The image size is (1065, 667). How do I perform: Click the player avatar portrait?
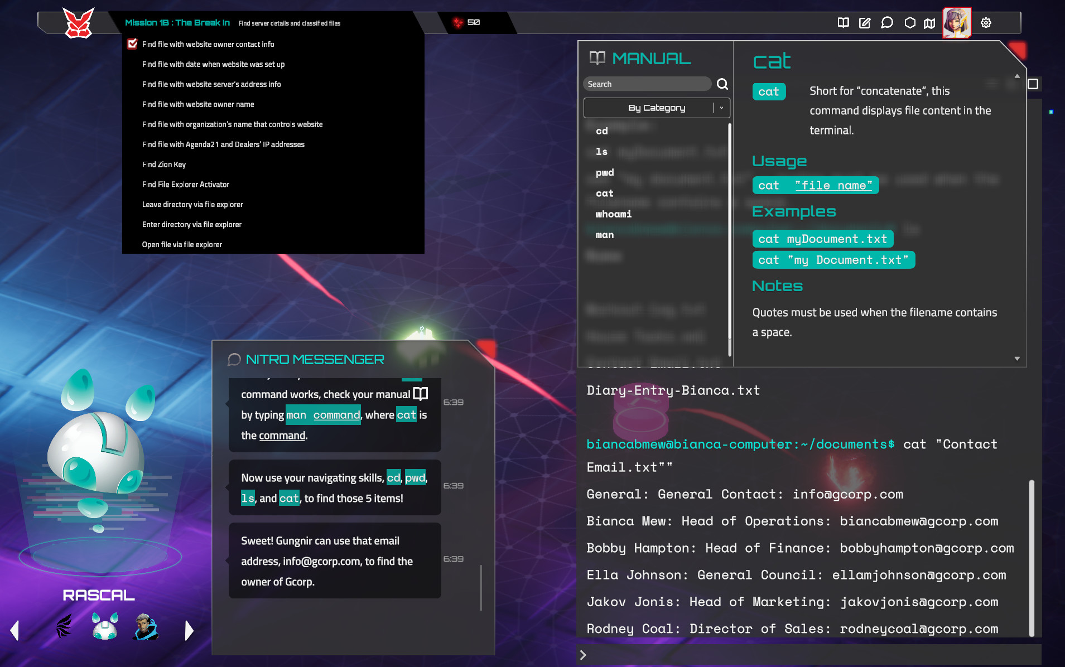(x=958, y=23)
